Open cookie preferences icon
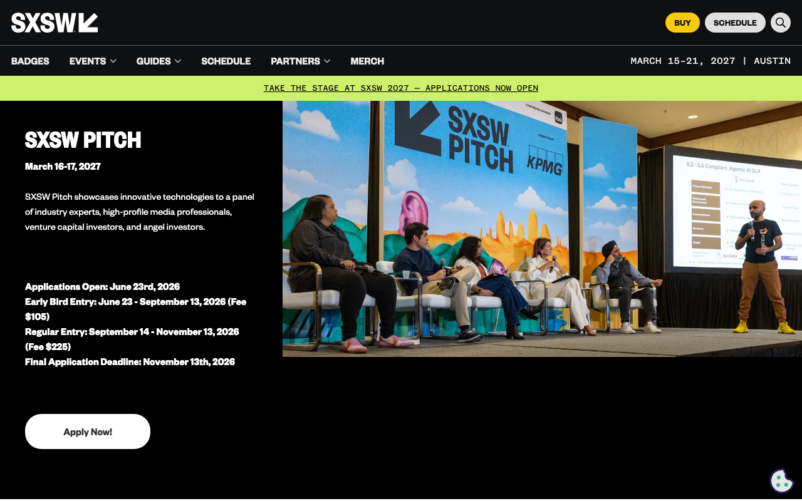This screenshot has height=501, width=802. [x=781, y=481]
